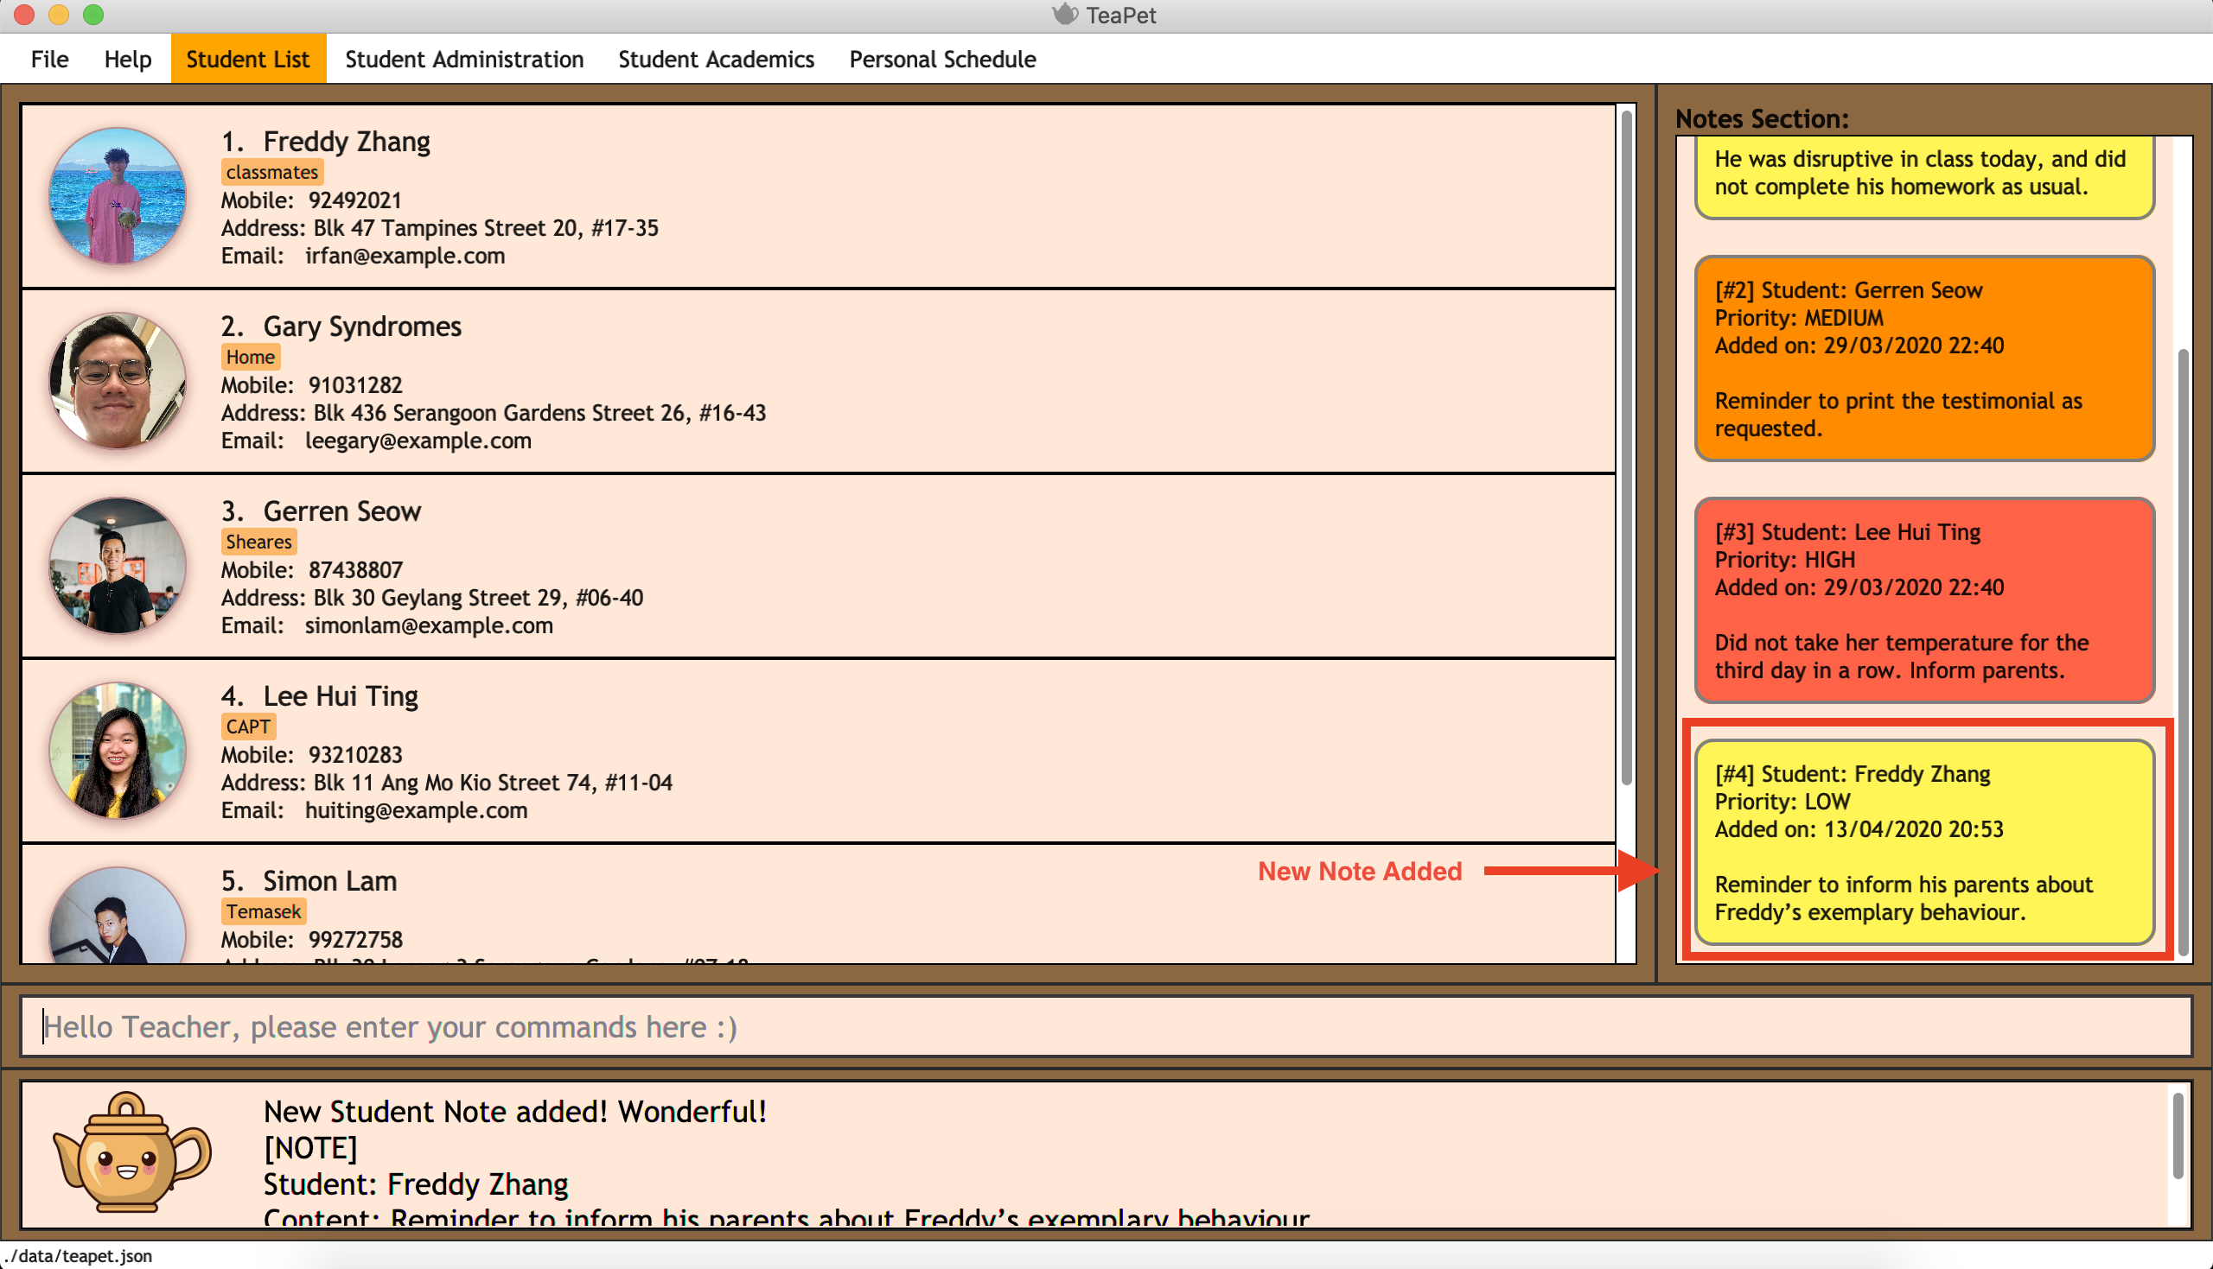Viewport: 2213px width, 1269px height.
Task: Select note #2 for Gerren Seow
Action: [1924, 358]
